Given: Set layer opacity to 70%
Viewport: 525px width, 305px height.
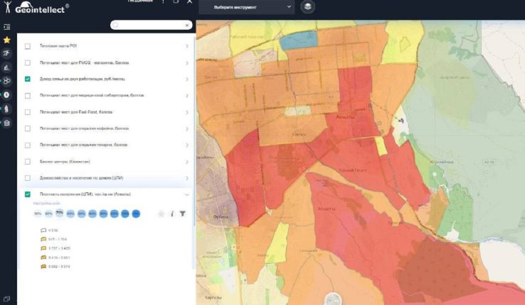Looking at the screenshot, I should click(59, 213).
